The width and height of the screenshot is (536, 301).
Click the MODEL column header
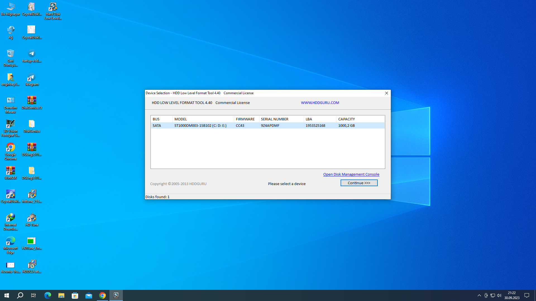point(203,119)
